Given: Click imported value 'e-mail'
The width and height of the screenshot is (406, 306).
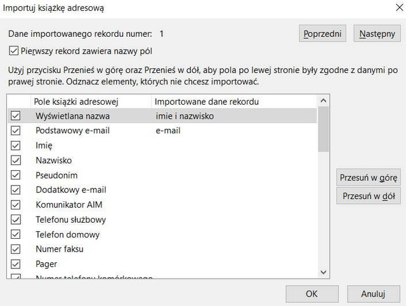Looking at the screenshot, I should (x=167, y=130).
